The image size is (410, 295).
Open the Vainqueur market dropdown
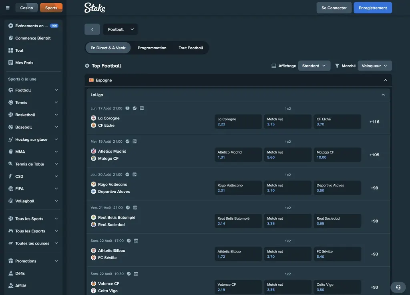click(x=374, y=66)
